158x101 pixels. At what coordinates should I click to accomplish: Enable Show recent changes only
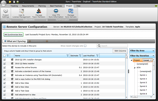pyautogui.click(x=85, y=46)
